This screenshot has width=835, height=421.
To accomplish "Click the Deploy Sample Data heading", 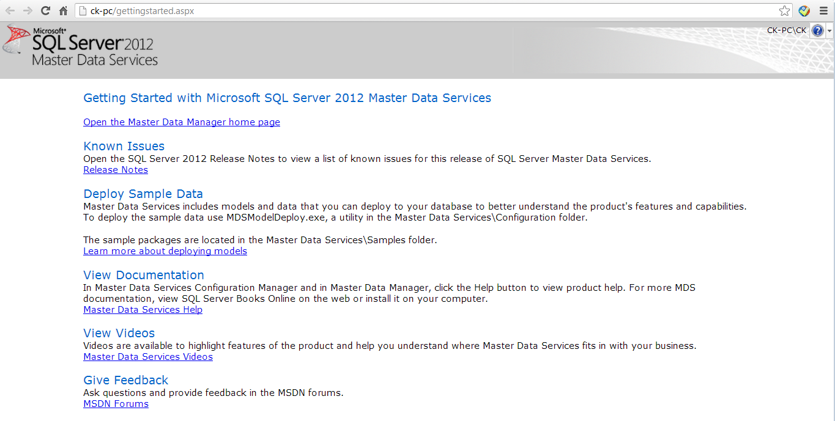I will 143,194.
